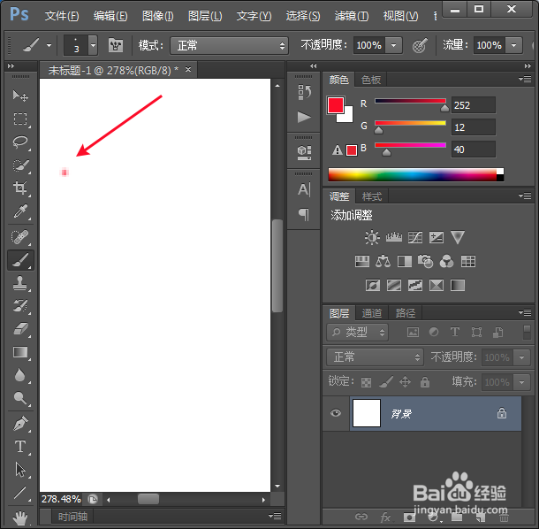Toggle pixel layer filter icon

pyautogui.click(x=413, y=332)
